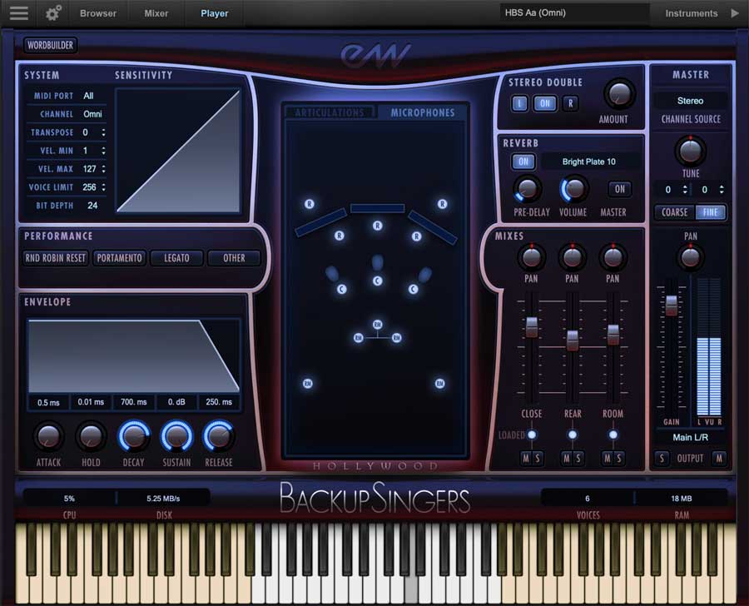
Task: Open the Stereo channel source dropdown
Action: [x=690, y=101]
